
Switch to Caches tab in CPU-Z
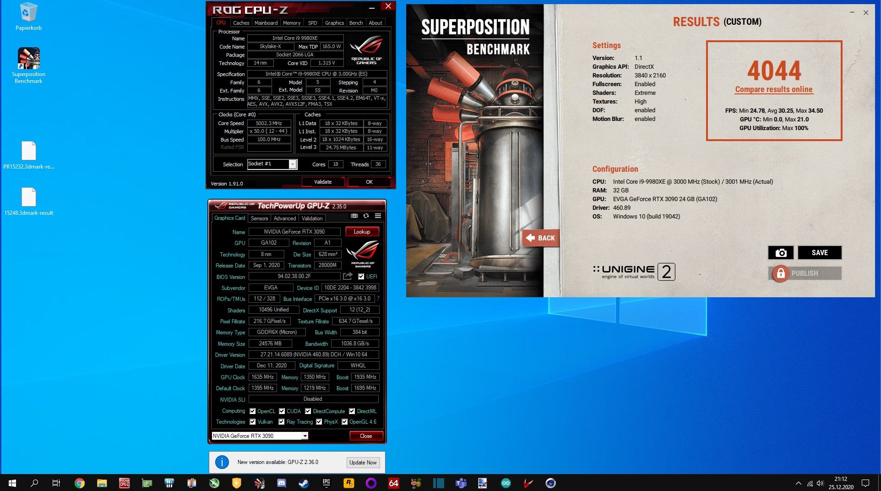click(x=241, y=23)
